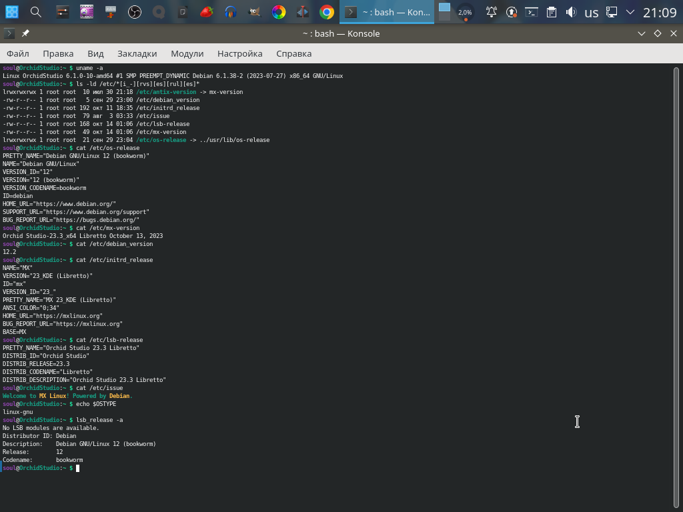Open the software updater tray icon
This screenshot has height=512, width=683.
(512, 12)
